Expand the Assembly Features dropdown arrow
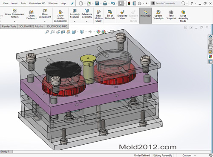The height and width of the screenshot is (157, 213). point(75,21)
